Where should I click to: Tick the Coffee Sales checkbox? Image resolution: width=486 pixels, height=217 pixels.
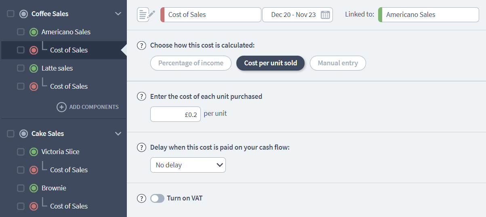(11, 14)
